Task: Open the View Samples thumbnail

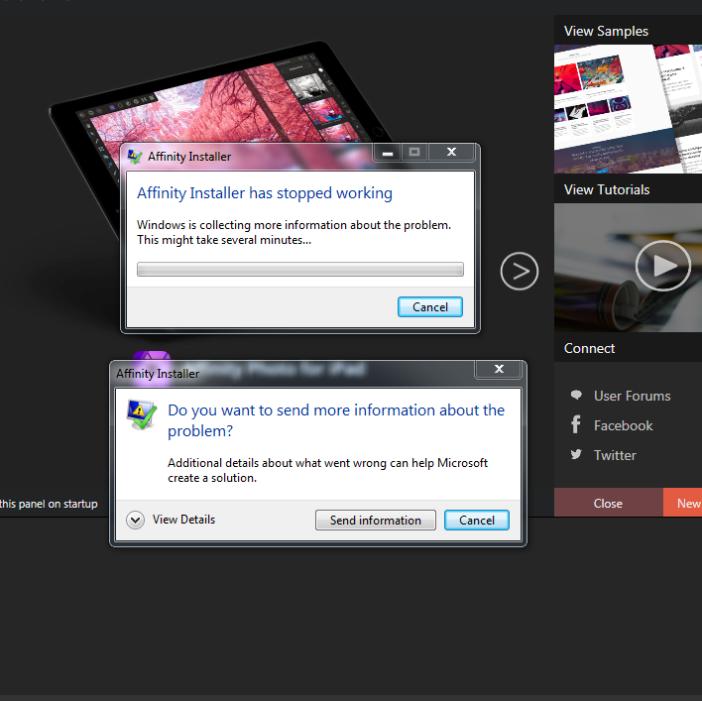Action: tap(628, 109)
